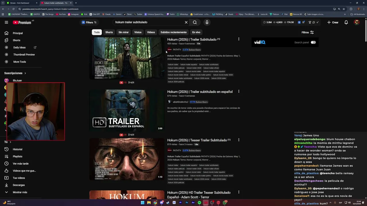The width and height of the screenshot is (367, 206).
Task: Select the Todo filter chip
Action: pyautogui.click(x=97, y=32)
